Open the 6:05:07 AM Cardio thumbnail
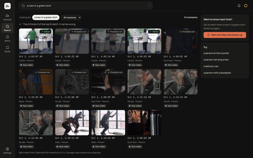 pyautogui.click(x=36, y=41)
